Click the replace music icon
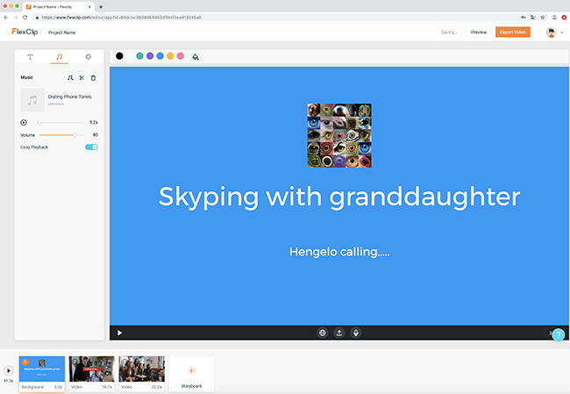 coord(70,77)
